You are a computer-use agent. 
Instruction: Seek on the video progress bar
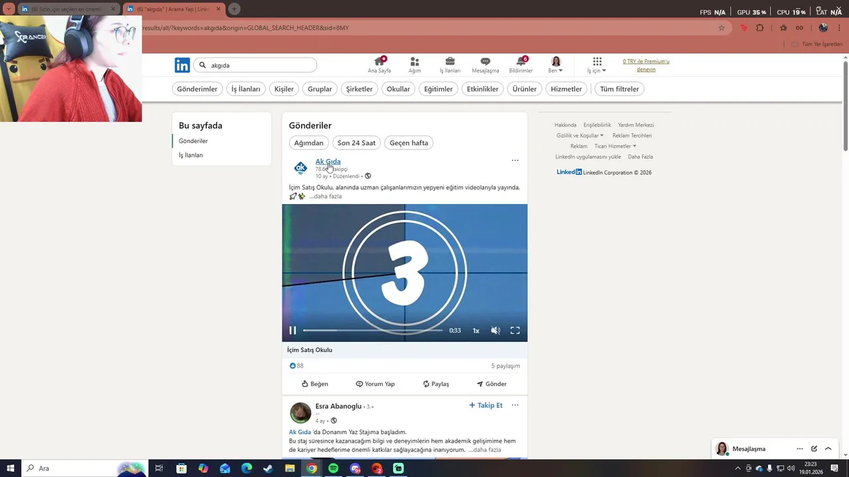pyautogui.click(x=373, y=331)
